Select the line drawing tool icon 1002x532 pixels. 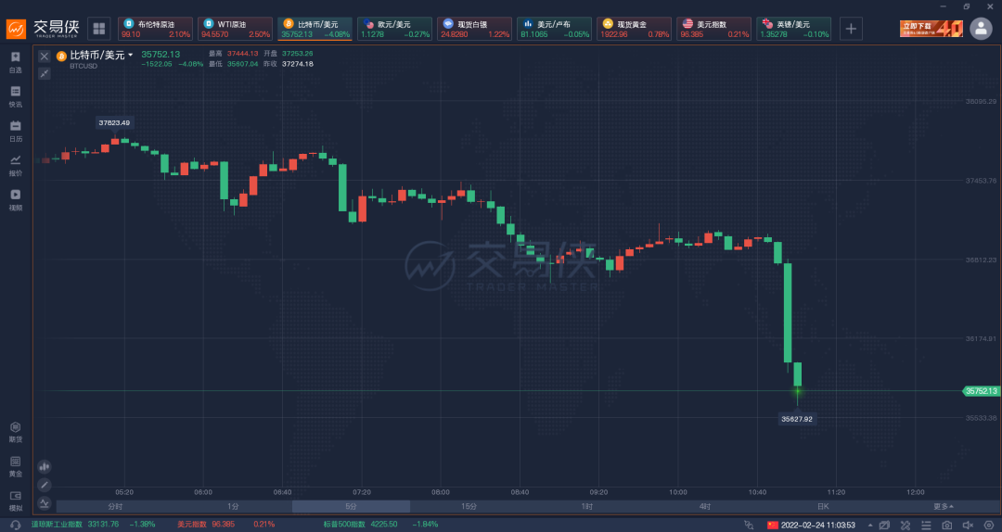pos(45,485)
